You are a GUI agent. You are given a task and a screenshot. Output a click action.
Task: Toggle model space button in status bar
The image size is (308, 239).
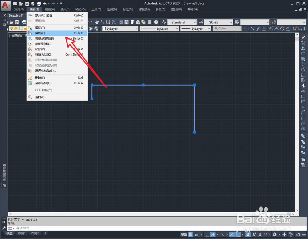[x=184, y=234]
